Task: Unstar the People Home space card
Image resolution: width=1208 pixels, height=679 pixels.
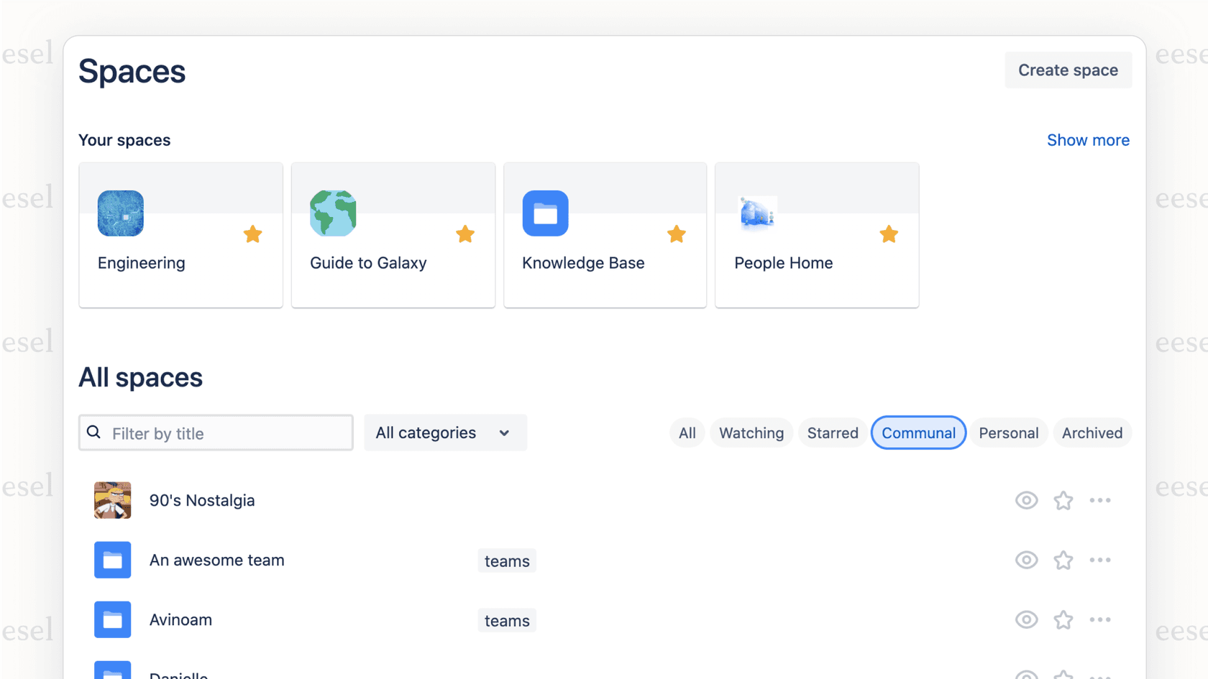Action: [x=889, y=234]
